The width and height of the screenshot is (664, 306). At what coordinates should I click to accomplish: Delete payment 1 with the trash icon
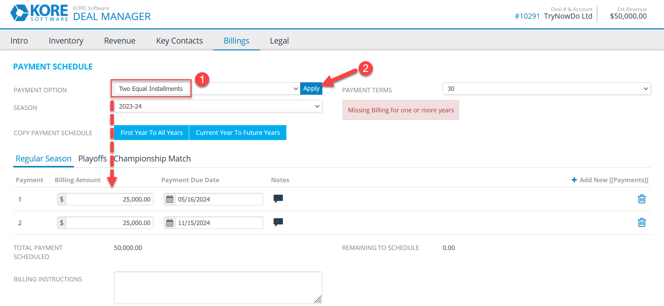click(x=642, y=199)
